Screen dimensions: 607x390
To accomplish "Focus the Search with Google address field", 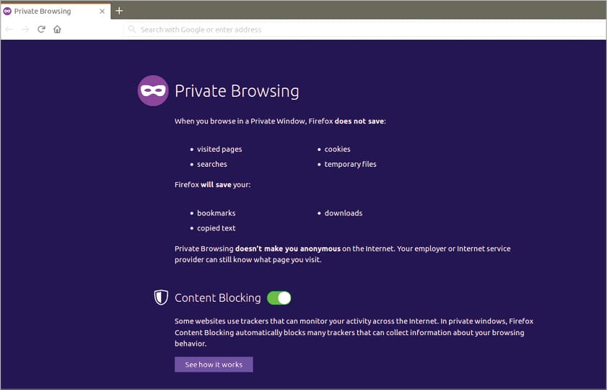I will click(x=361, y=30).
